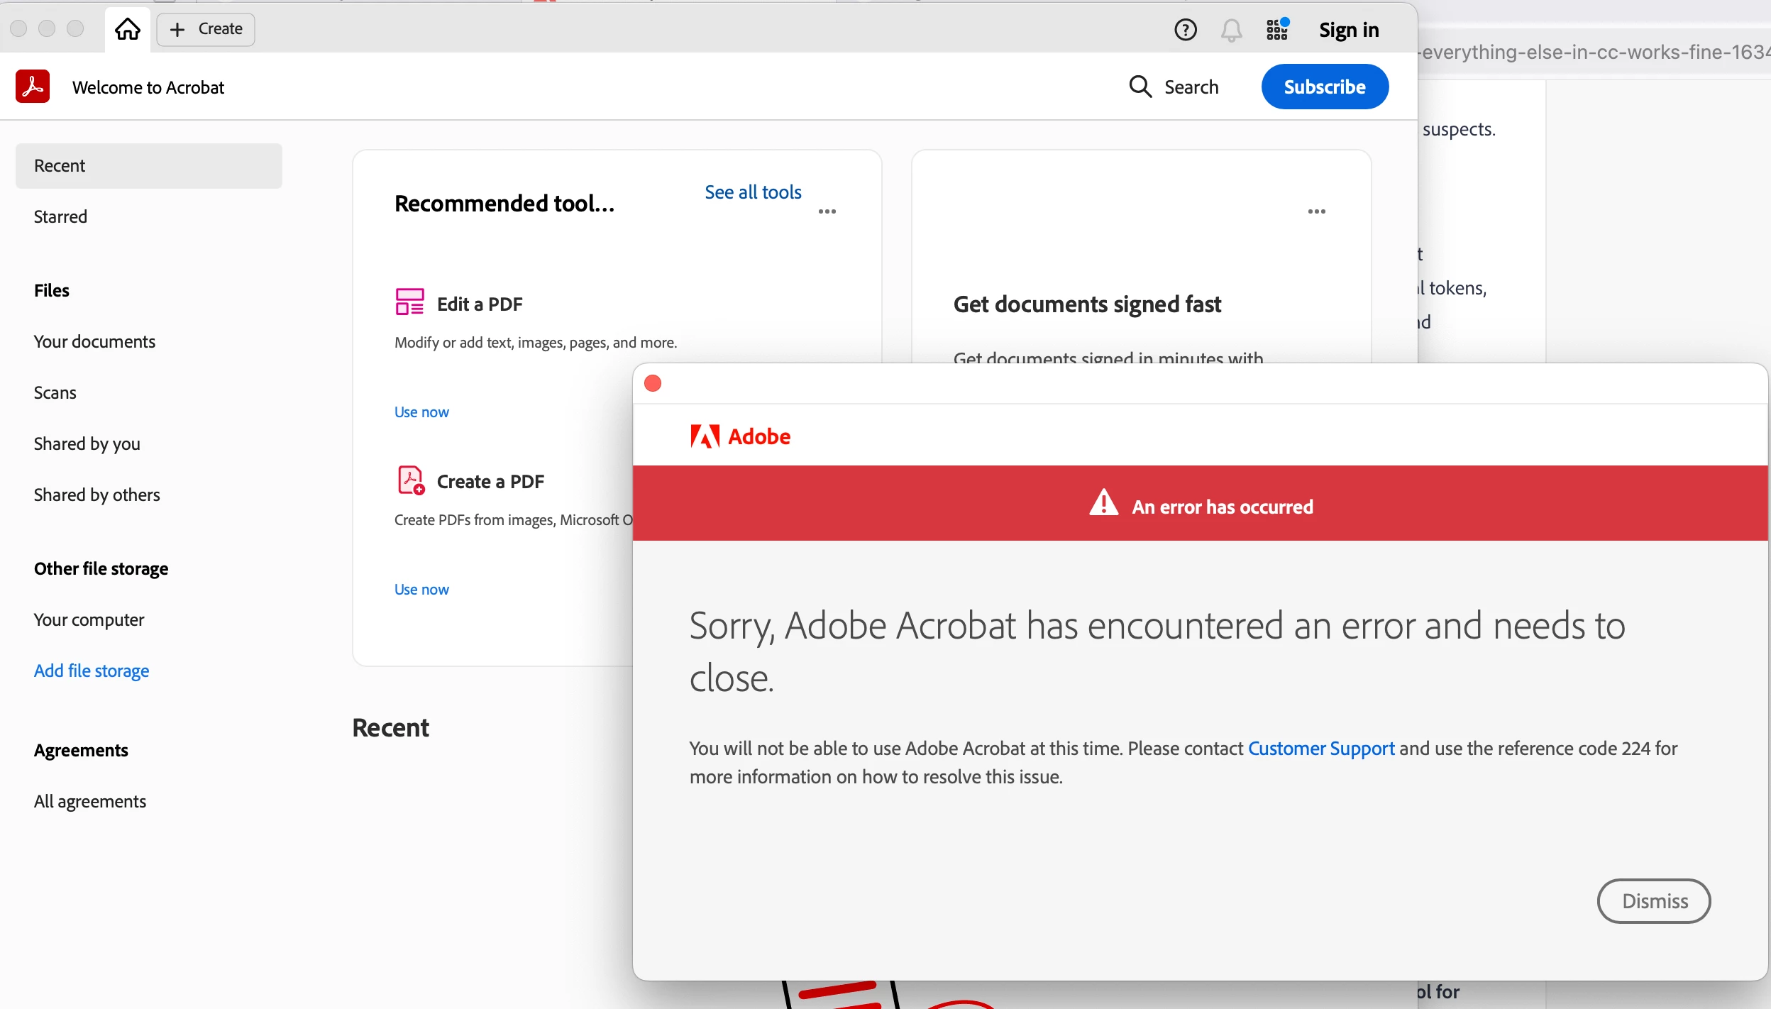Click the An error has occurred banner text

pos(1223,507)
